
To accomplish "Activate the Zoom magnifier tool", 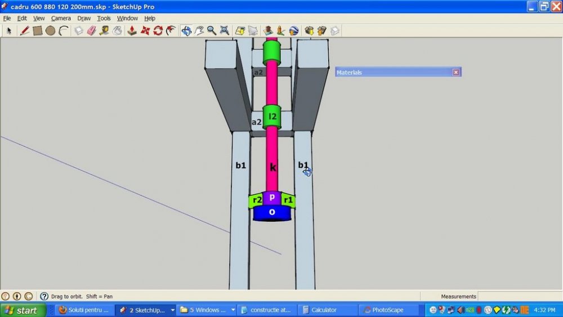I will click(212, 31).
